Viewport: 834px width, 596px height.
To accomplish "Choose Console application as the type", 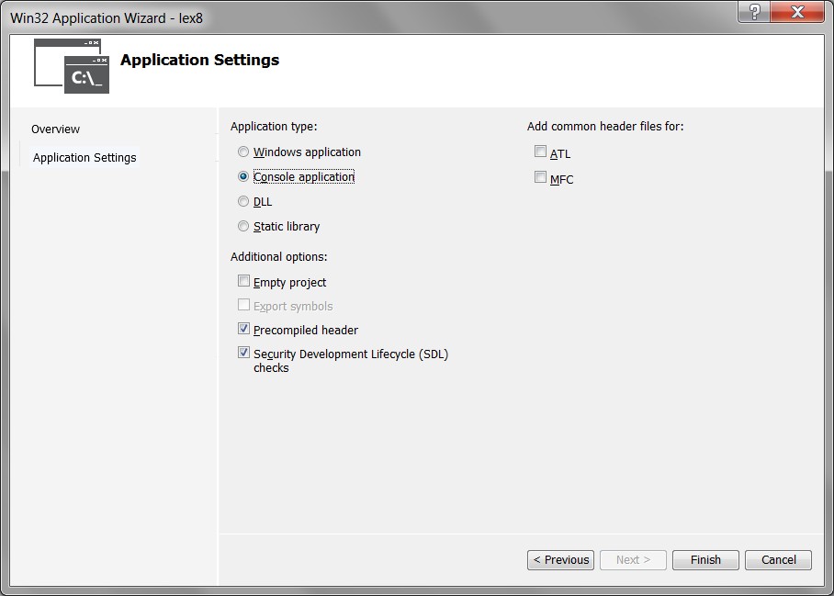I will click(x=243, y=176).
